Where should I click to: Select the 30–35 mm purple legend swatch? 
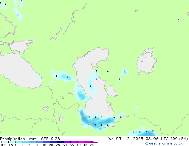(x=67, y=142)
